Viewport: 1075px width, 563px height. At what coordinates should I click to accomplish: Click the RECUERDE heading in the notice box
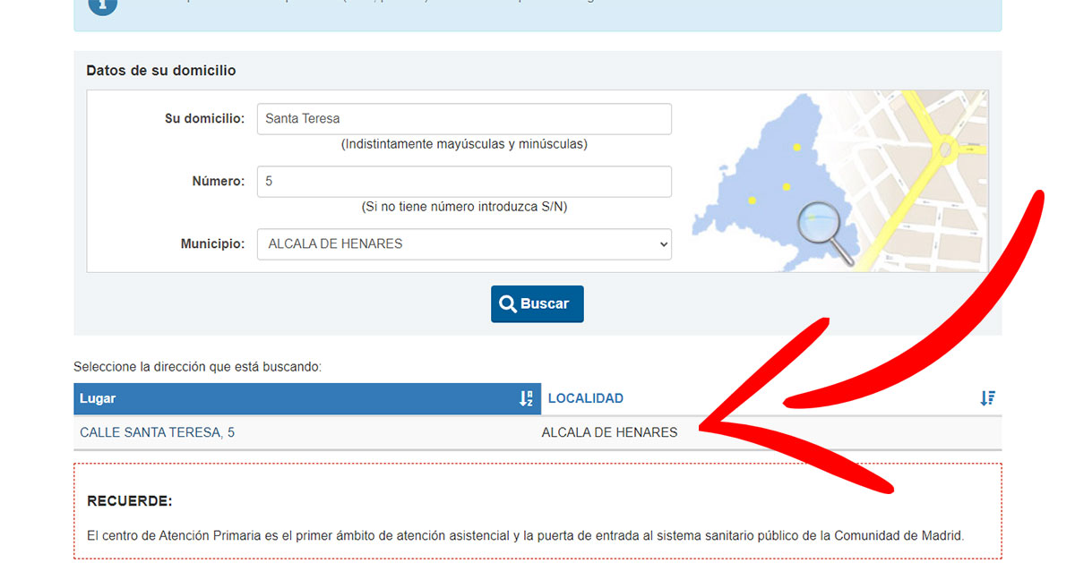130,501
